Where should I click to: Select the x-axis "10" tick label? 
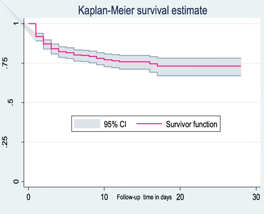tap(104, 197)
